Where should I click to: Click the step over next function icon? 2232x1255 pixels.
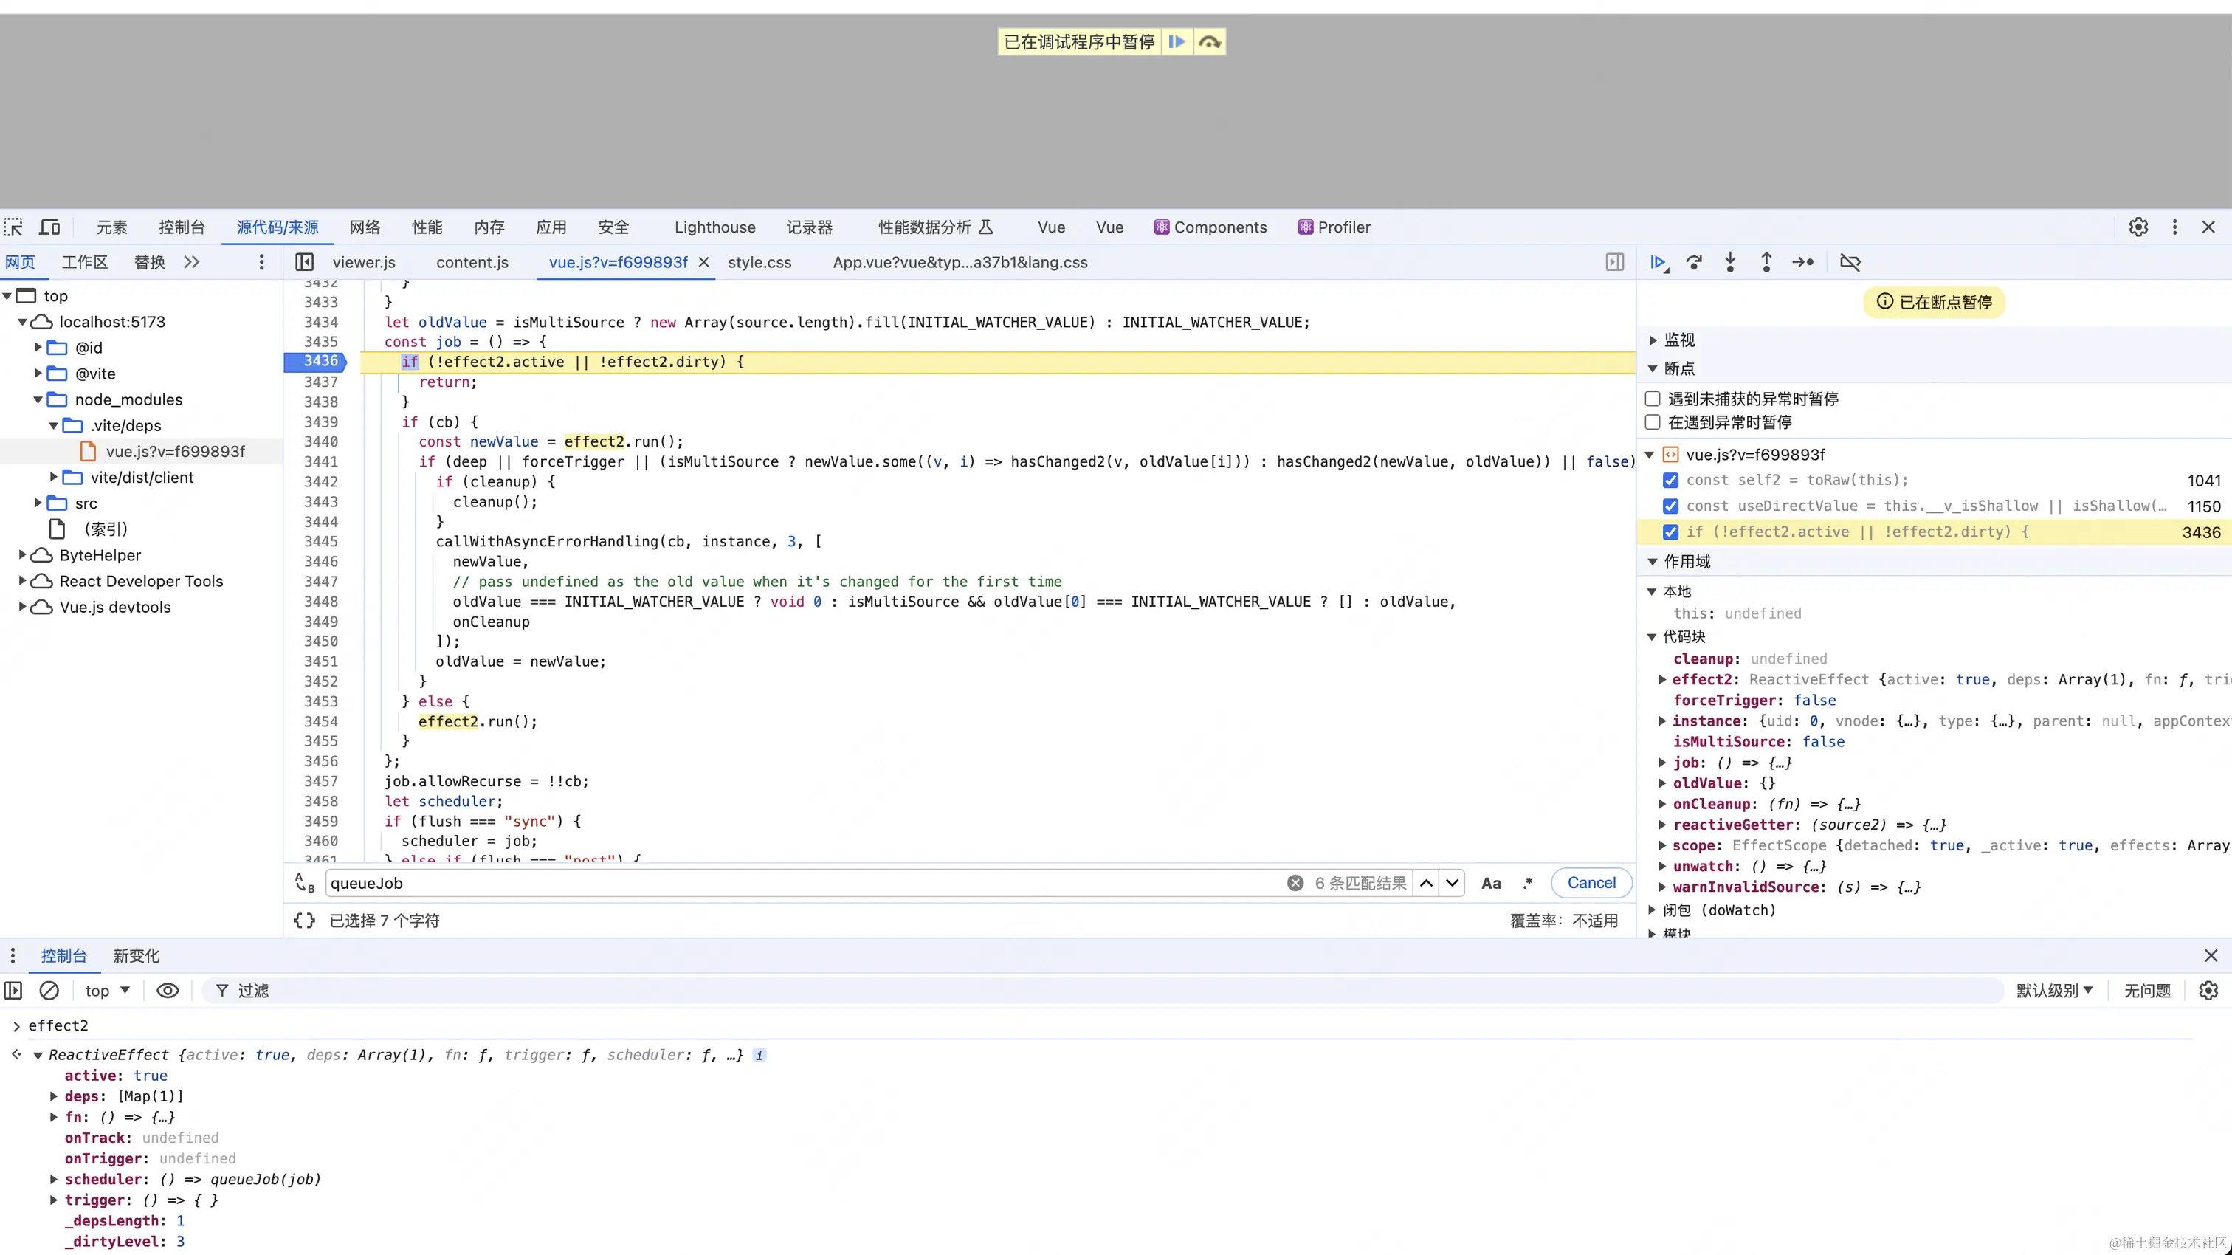(1694, 263)
